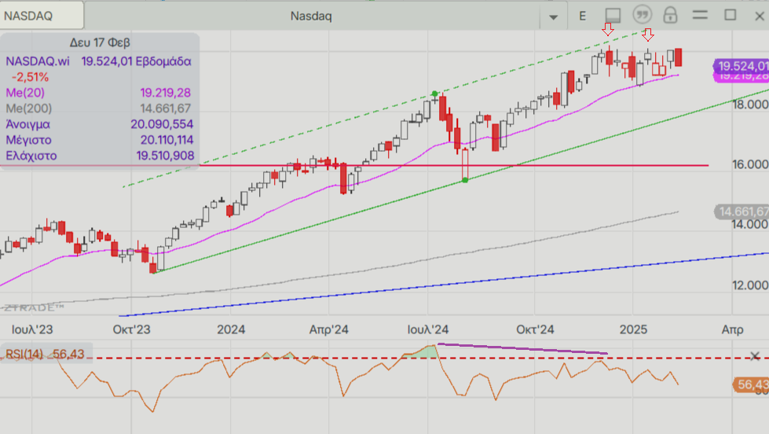Viewport: 769px width, 434px height.
Task: Click the Δευ 17 Φεβ date header
Action: coord(100,42)
